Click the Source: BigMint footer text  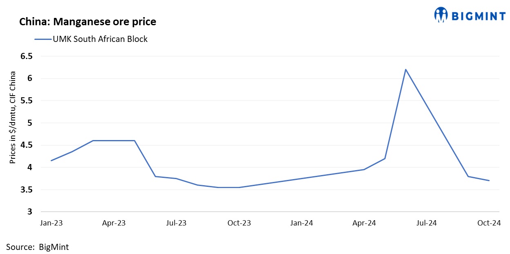[x=38, y=247]
